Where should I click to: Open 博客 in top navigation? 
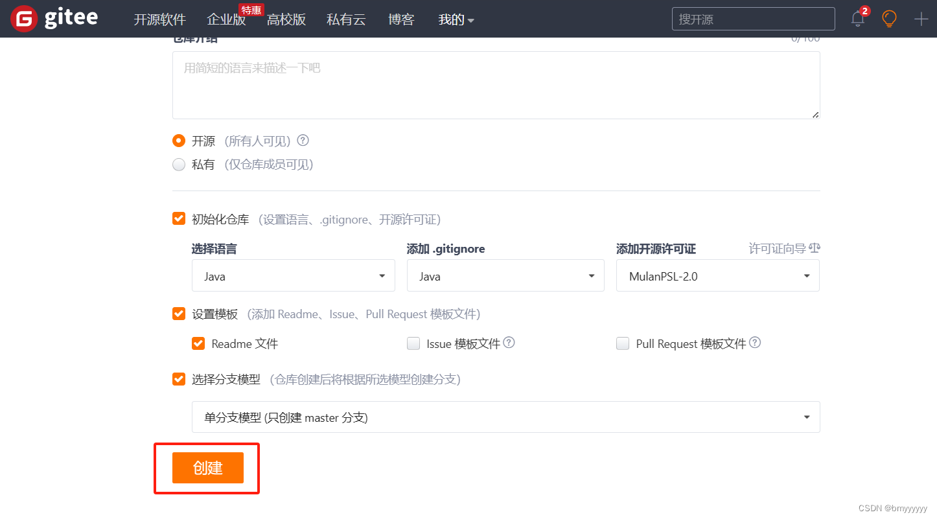click(x=401, y=19)
